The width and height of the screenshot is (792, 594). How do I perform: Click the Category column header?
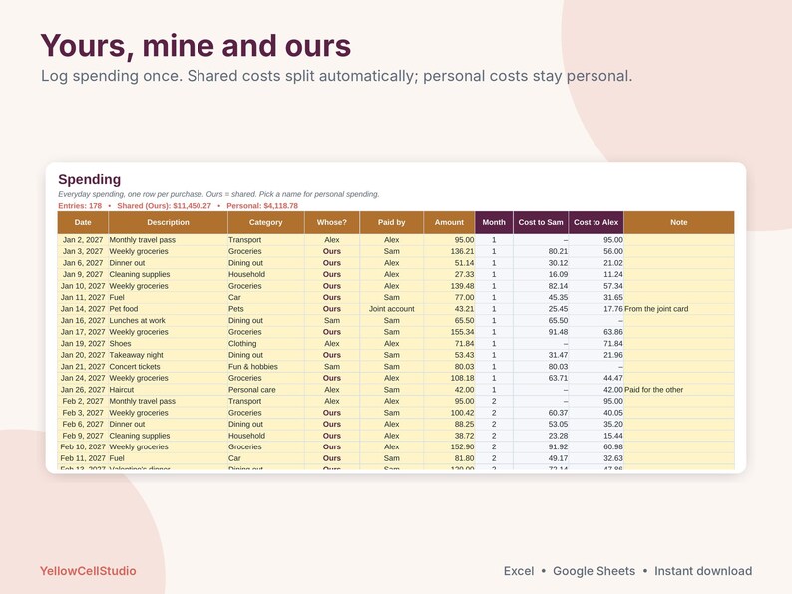coord(265,222)
